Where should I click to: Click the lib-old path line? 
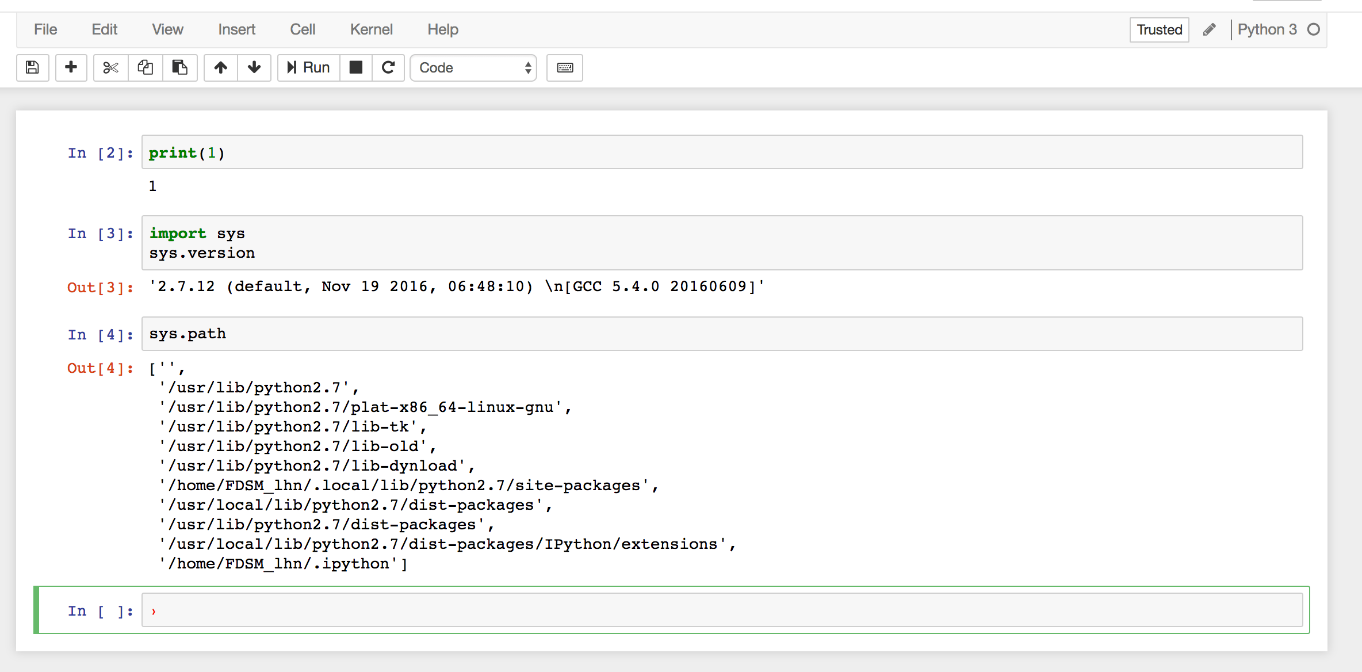coord(297,446)
